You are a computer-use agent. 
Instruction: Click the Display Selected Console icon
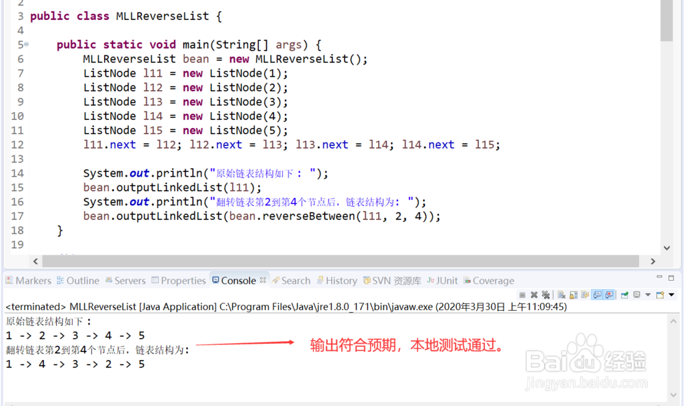(x=637, y=294)
